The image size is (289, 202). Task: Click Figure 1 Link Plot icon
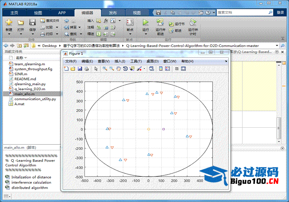[152, 69]
